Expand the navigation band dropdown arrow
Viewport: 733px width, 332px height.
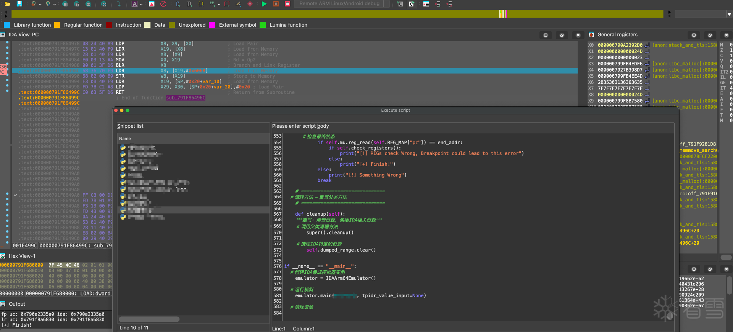[729, 14]
